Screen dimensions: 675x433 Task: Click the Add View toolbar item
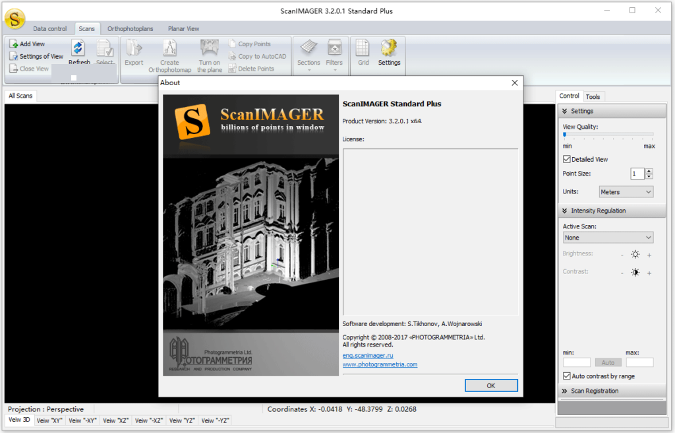(28, 44)
